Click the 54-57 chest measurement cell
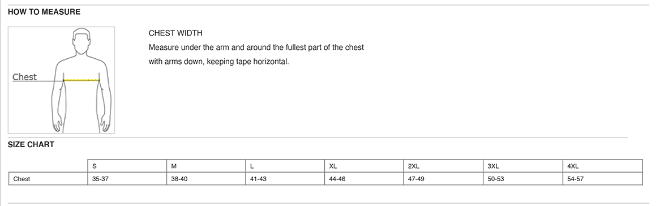Screen dimensions: 656x206 coord(602,179)
